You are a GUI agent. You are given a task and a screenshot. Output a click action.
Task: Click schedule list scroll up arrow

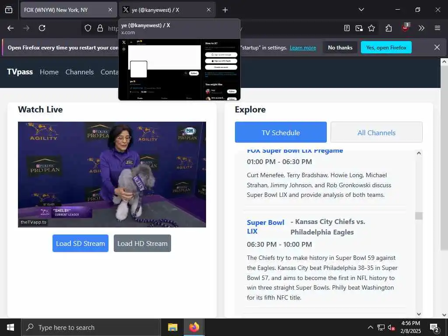[x=419, y=153]
